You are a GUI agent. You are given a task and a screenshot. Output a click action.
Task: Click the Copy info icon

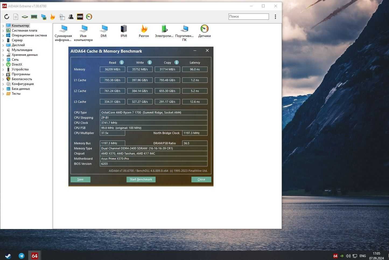(177, 62)
